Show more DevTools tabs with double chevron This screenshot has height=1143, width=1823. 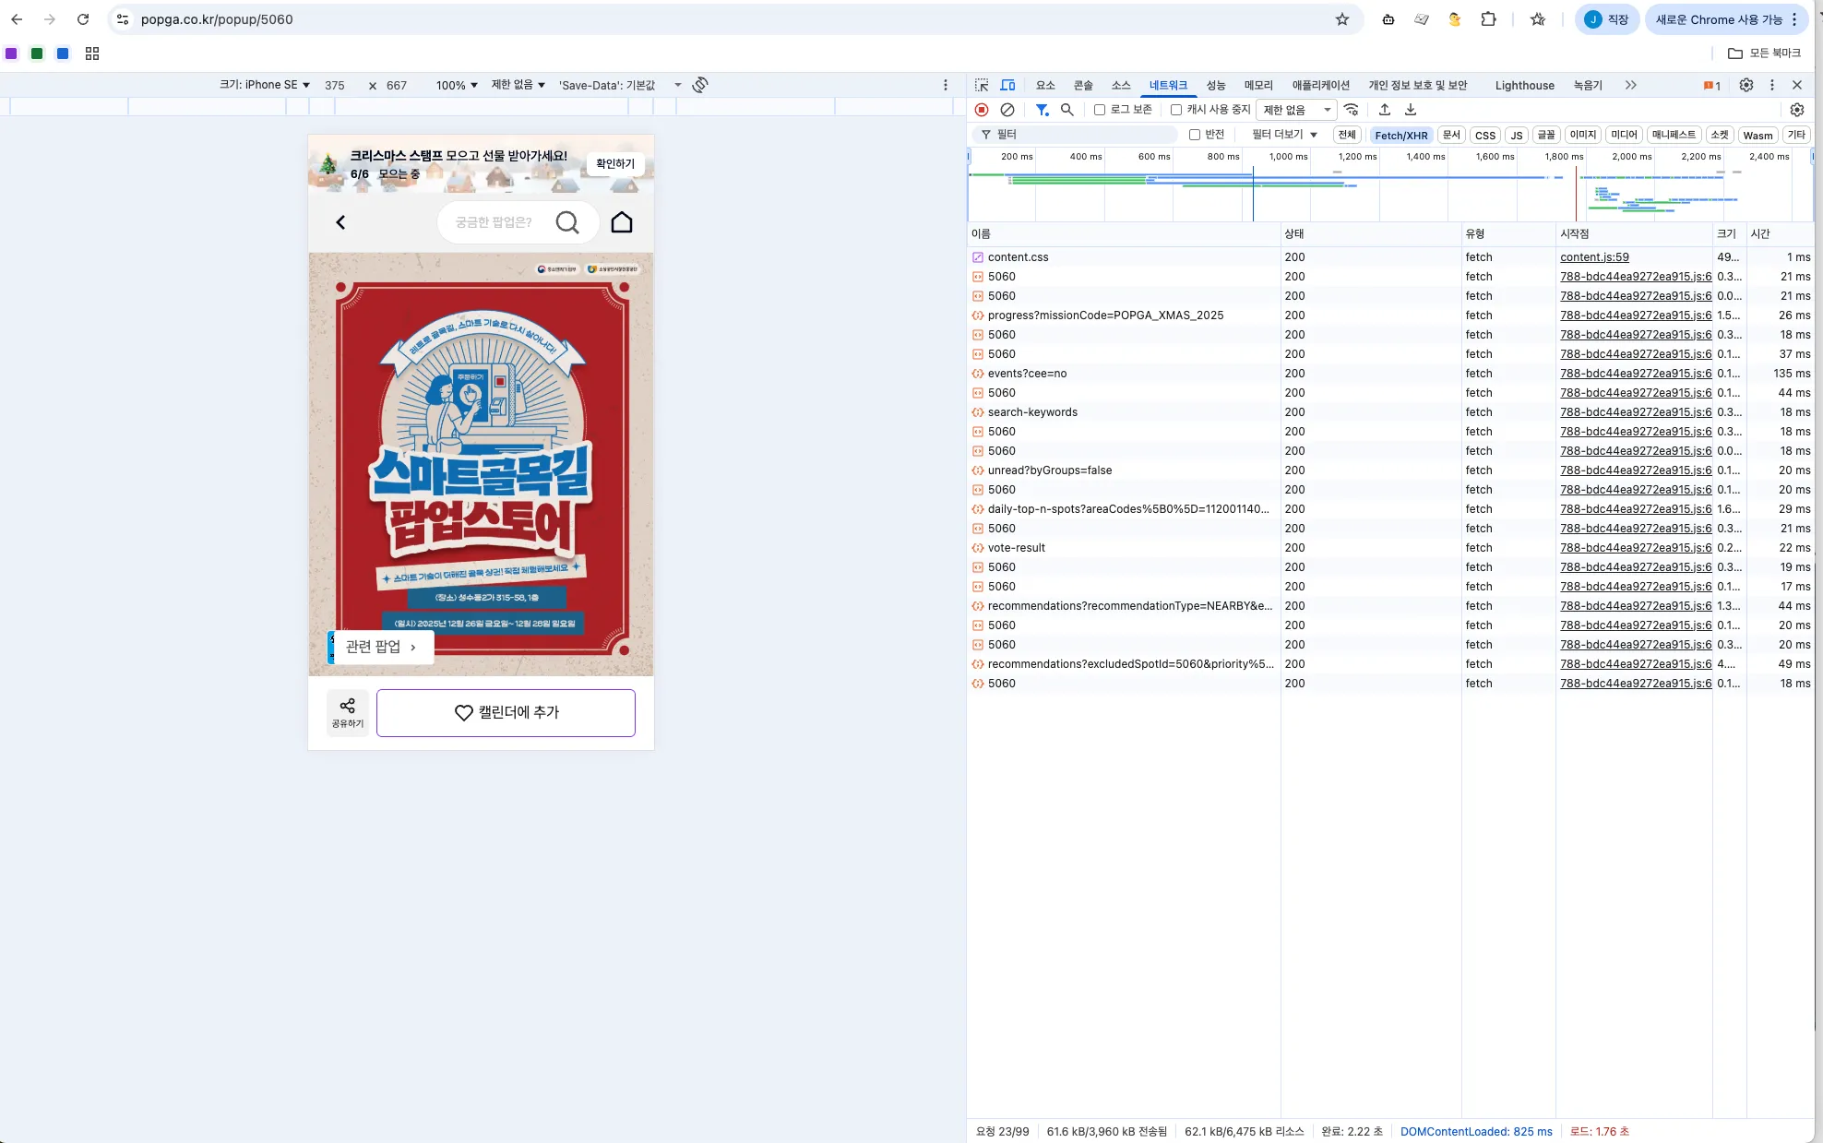click(1631, 85)
